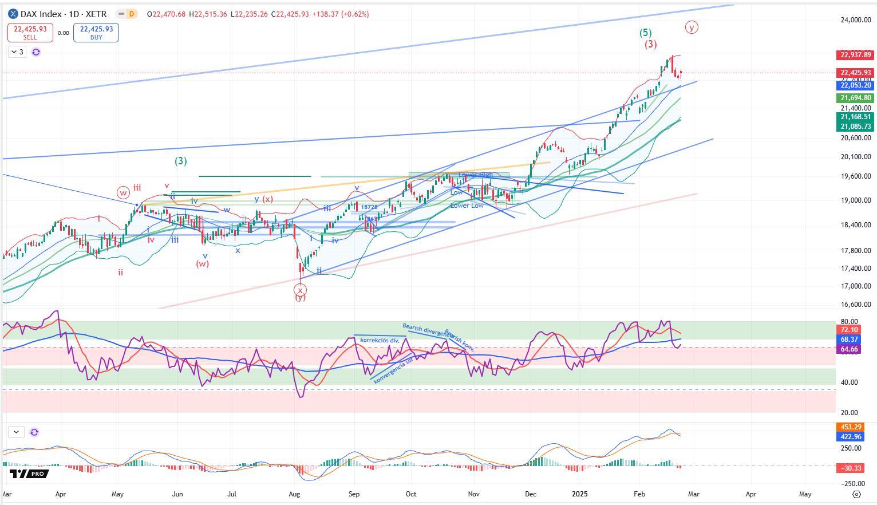Open symbol search via the DAX Index title
This screenshot has height=505, width=877.
pos(64,14)
